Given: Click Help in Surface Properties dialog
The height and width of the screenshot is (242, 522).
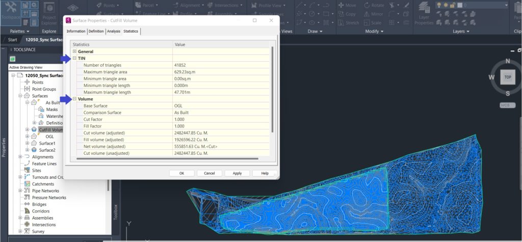Looking at the screenshot, I should (x=265, y=173).
